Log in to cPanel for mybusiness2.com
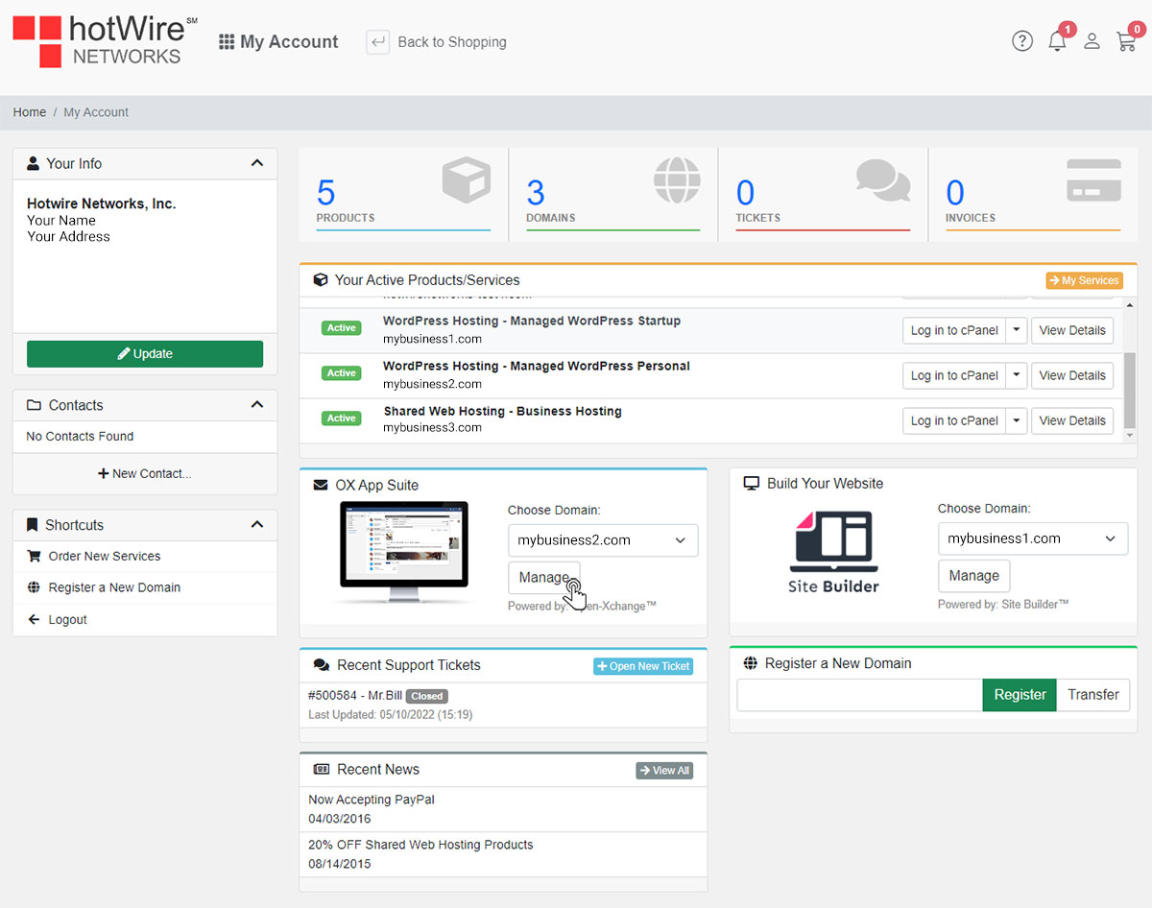The height and width of the screenshot is (908, 1152). click(x=954, y=375)
